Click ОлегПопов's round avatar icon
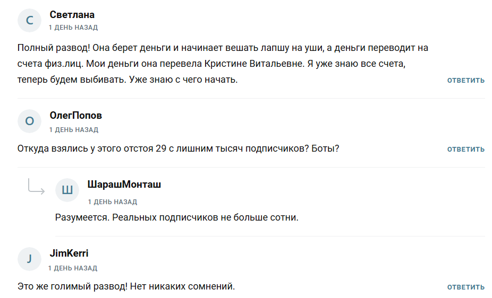492x298 pixels. pos(29,121)
